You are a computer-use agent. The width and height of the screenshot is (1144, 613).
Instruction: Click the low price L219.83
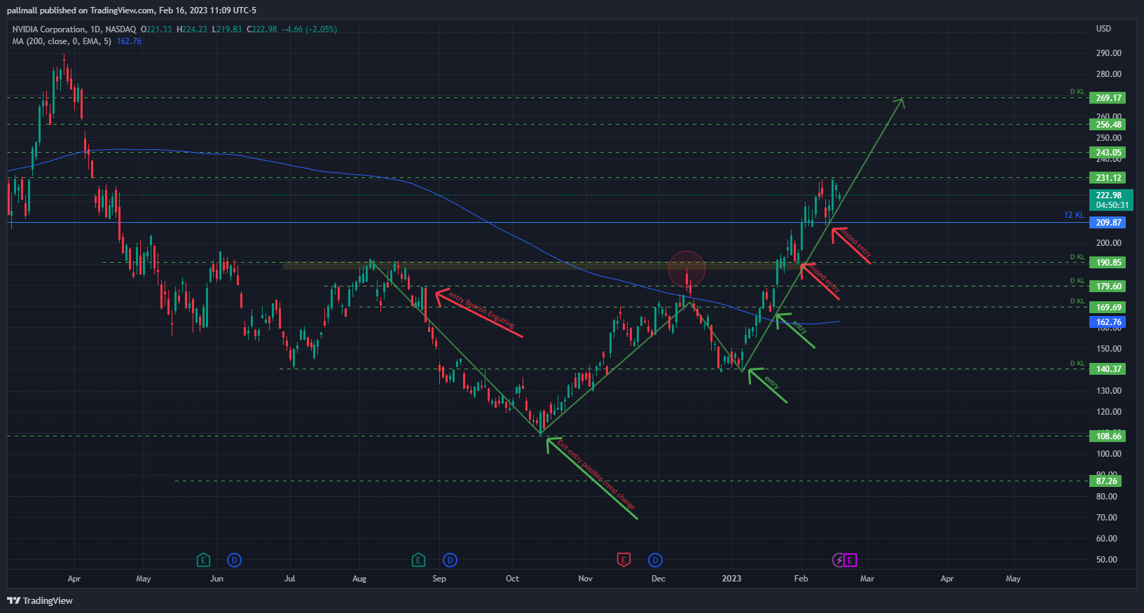pyautogui.click(x=227, y=29)
